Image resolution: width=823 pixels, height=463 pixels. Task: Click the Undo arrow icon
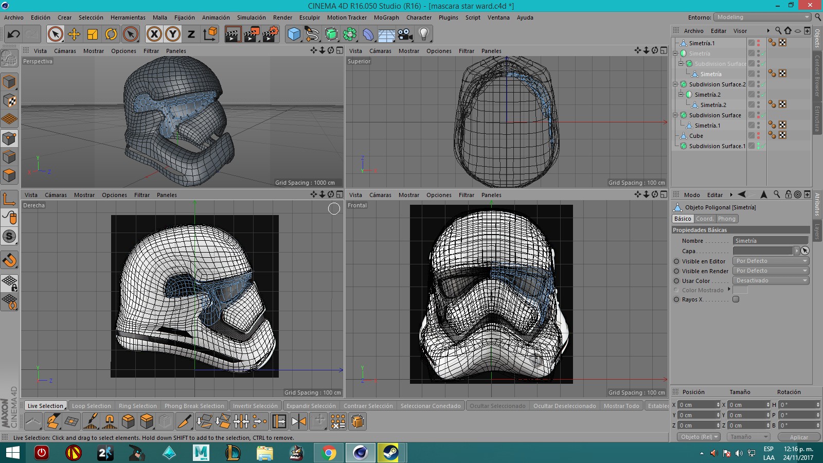[x=14, y=34]
